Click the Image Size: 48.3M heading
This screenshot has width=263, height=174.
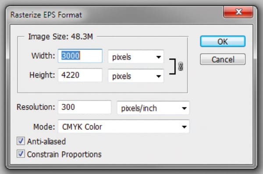60,36
